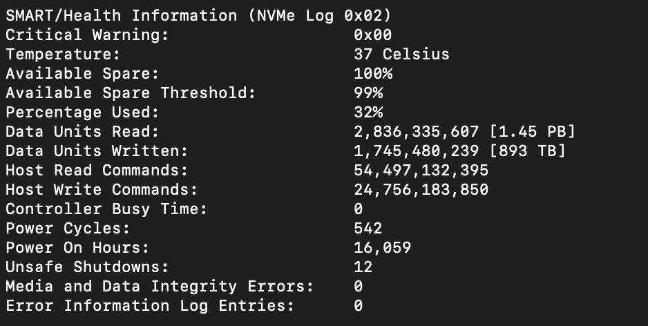The height and width of the screenshot is (326, 648).
Task: Click the Host Write Commands value 24,756,183,850
Action: coord(421,190)
